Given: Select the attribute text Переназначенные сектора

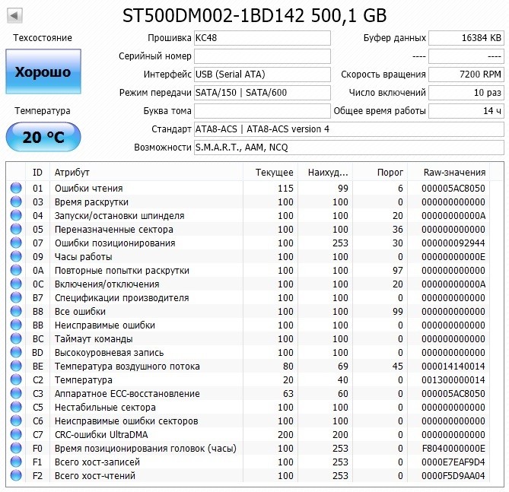Looking at the screenshot, I should click(114, 230).
